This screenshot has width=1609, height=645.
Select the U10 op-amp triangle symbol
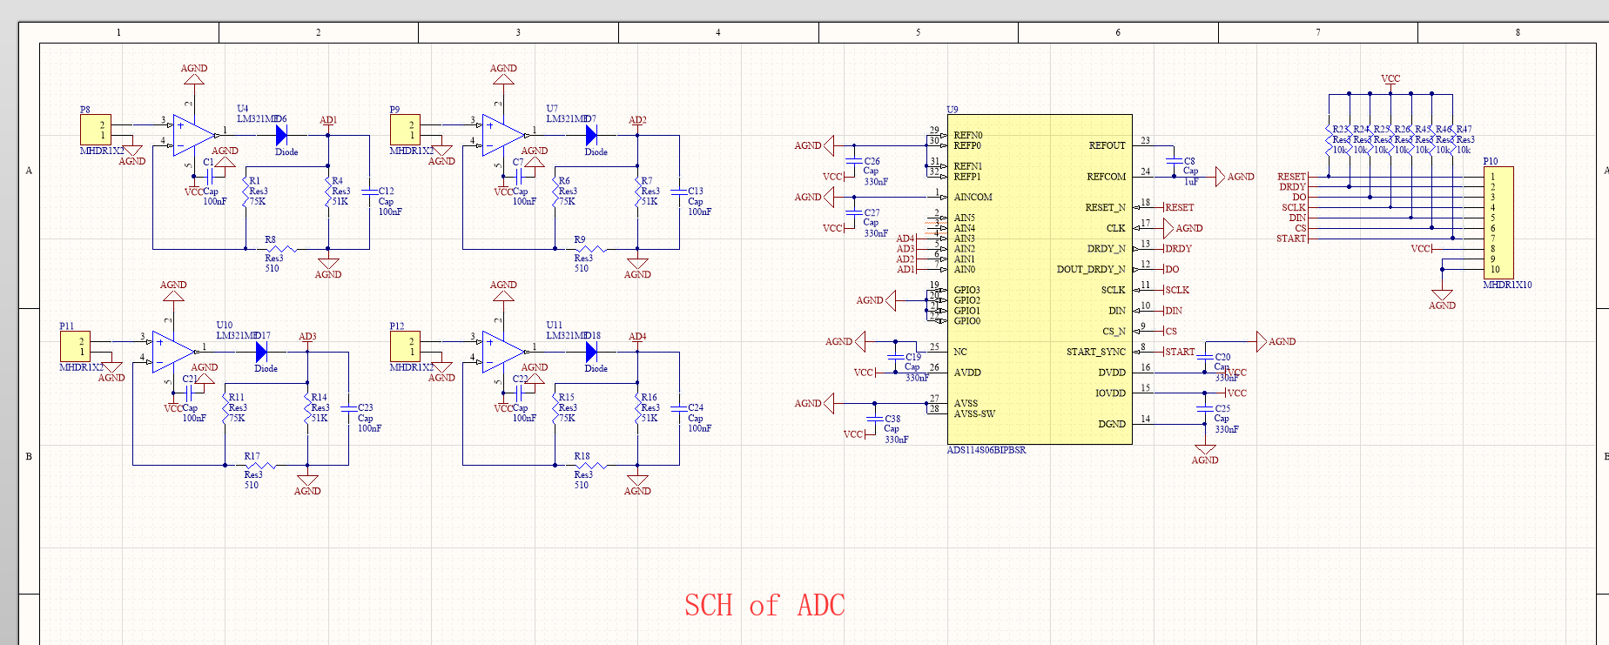coord(173,352)
